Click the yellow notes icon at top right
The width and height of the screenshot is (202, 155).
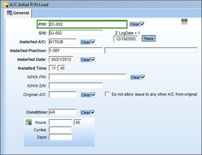click(x=184, y=22)
